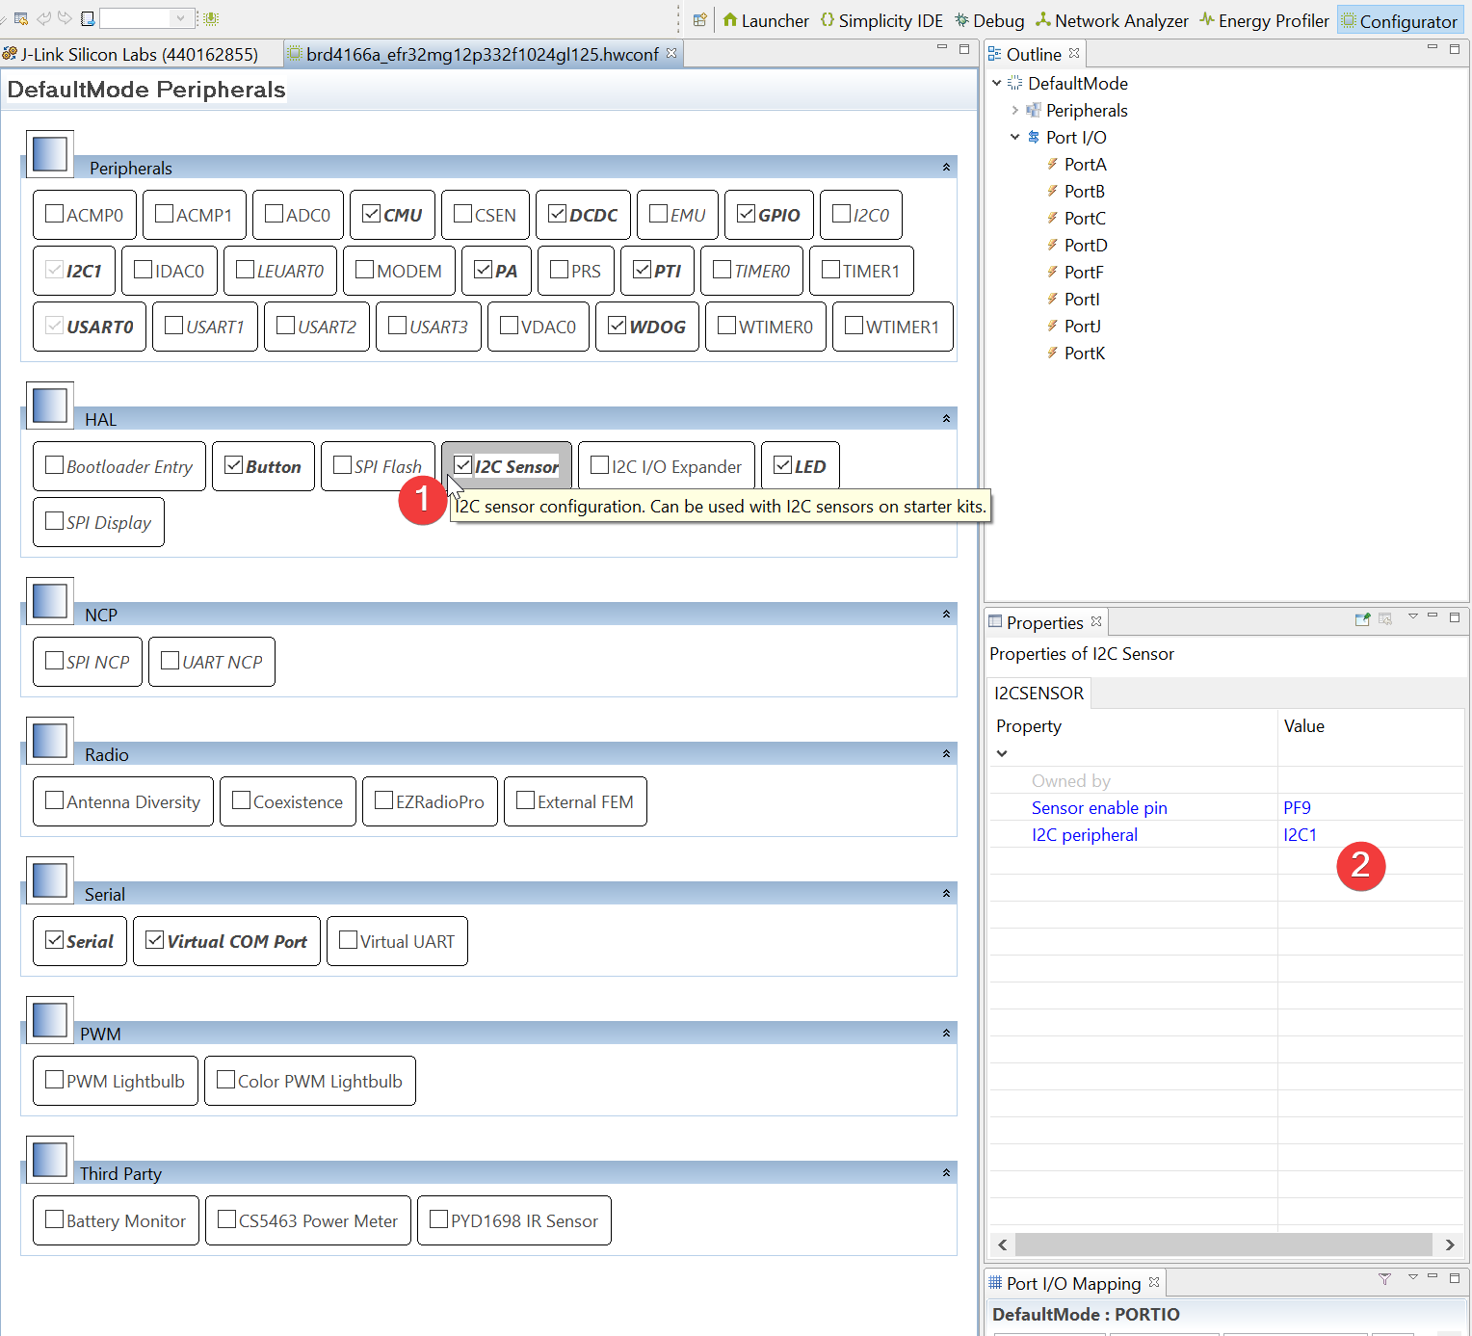Select the brd4166a hwconf editor tab
The width and height of the screenshot is (1472, 1336).
pos(482,55)
